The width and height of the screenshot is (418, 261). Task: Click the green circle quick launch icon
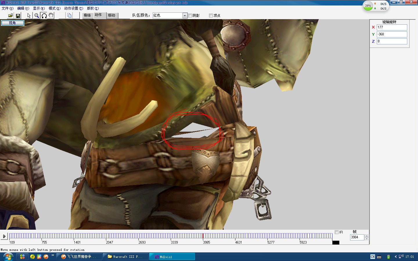click(32, 257)
